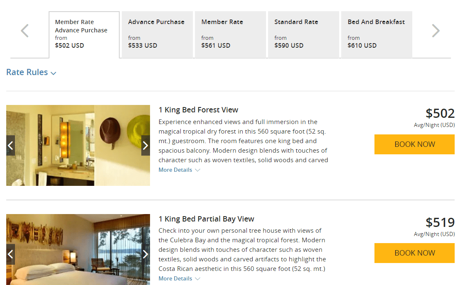458x285 pixels.
Task: Switch to the Advance Purchase rate tab
Action: 157,34
